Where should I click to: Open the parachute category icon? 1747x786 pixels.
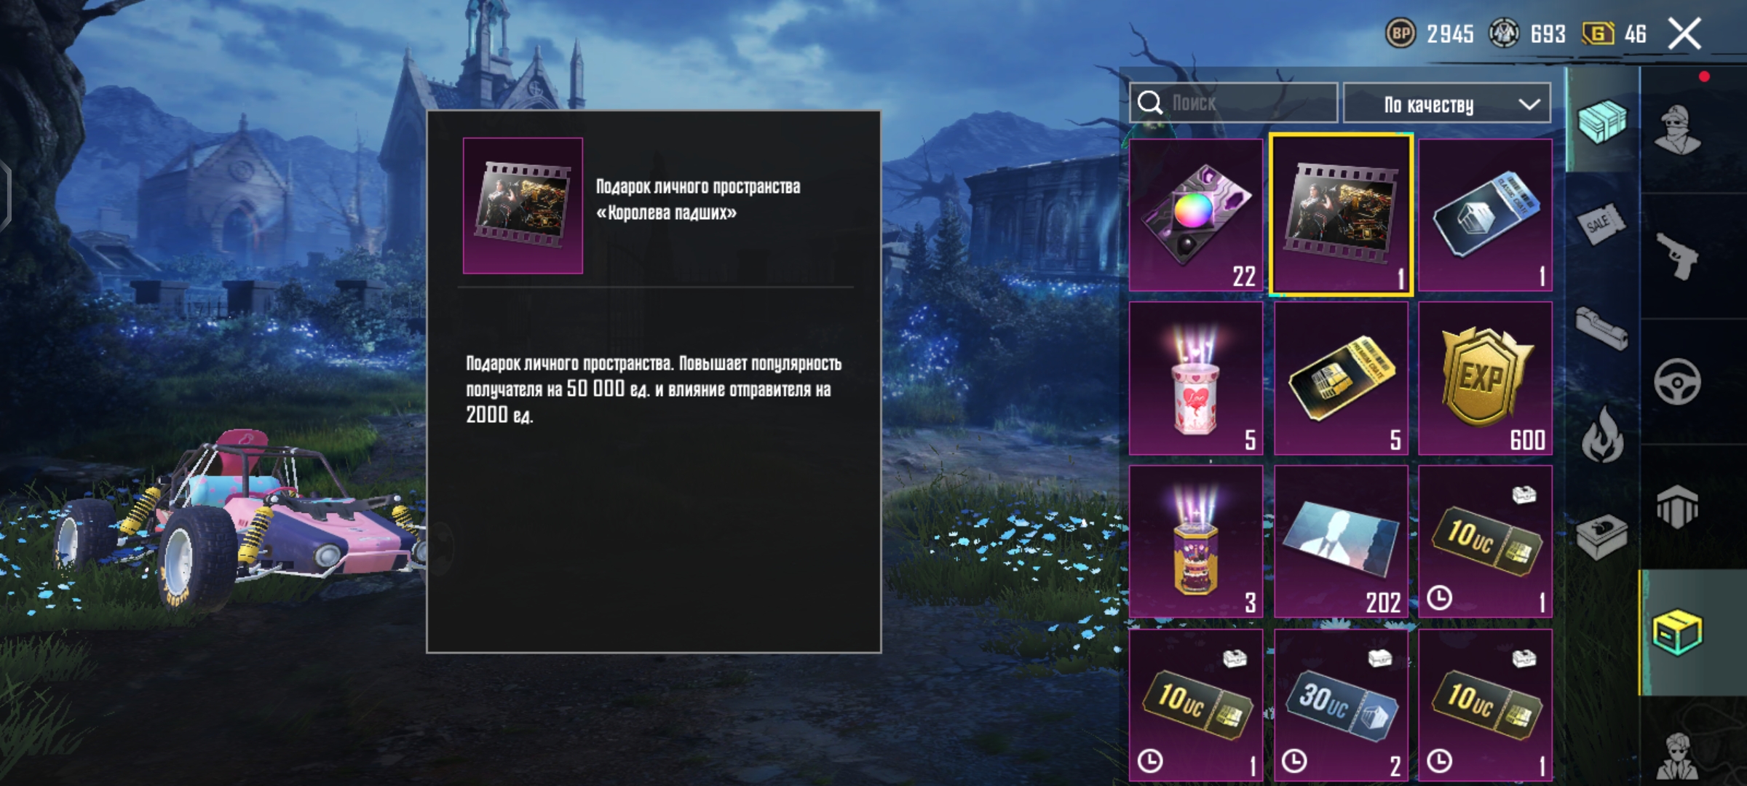point(1677,507)
